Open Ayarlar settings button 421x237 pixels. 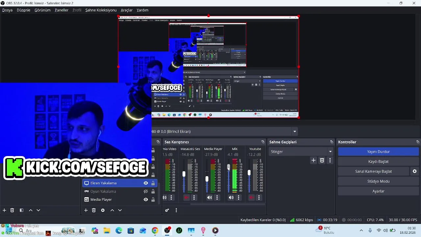378,191
